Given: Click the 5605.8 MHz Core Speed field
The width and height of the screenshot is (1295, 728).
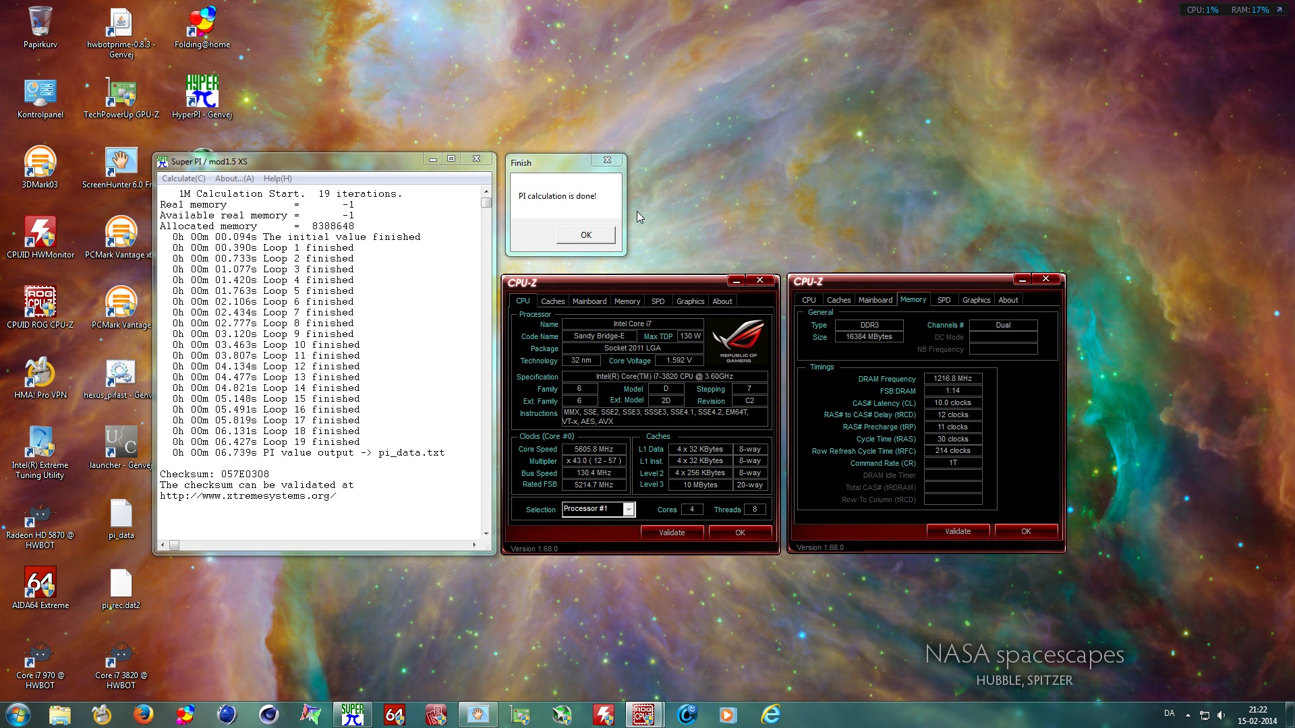Looking at the screenshot, I should tap(594, 449).
